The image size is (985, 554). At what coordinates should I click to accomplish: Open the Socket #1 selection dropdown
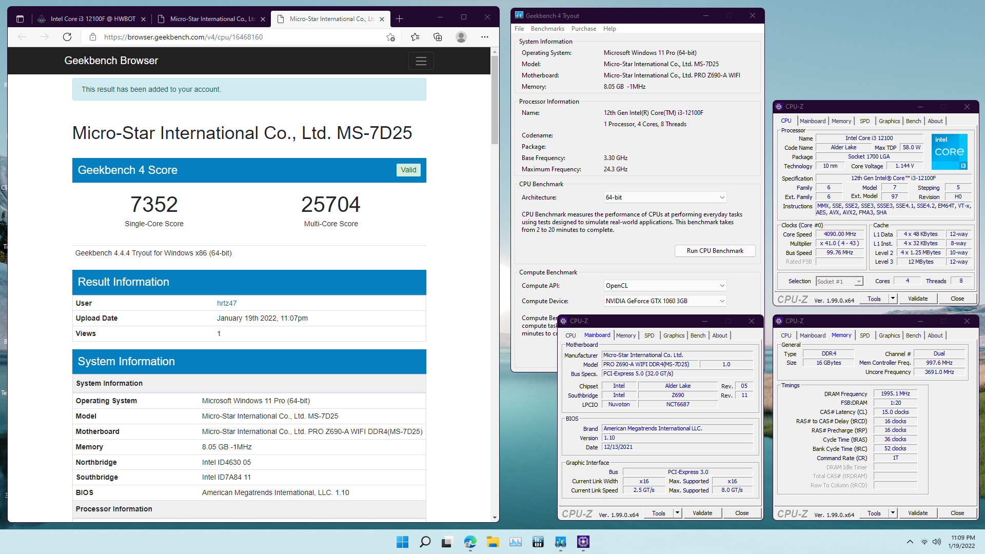point(839,282)
